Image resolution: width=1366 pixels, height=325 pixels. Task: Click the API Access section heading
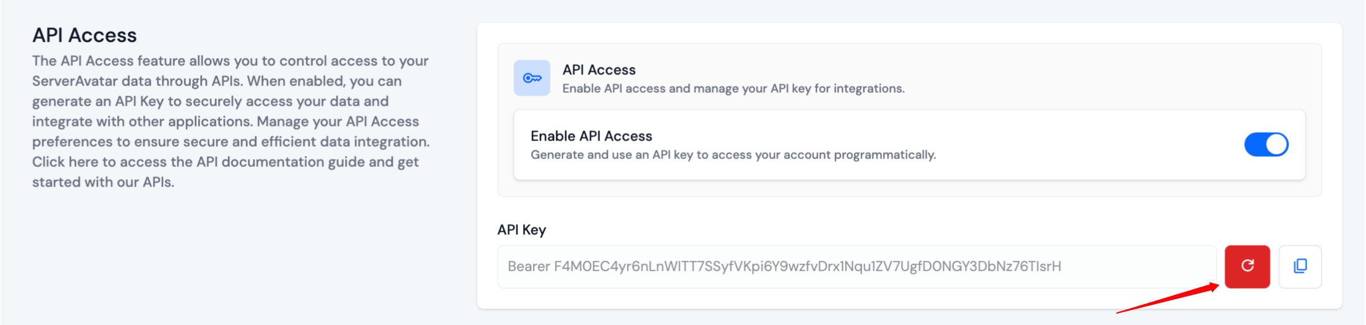pyautogui.click(x=85, y=35)
